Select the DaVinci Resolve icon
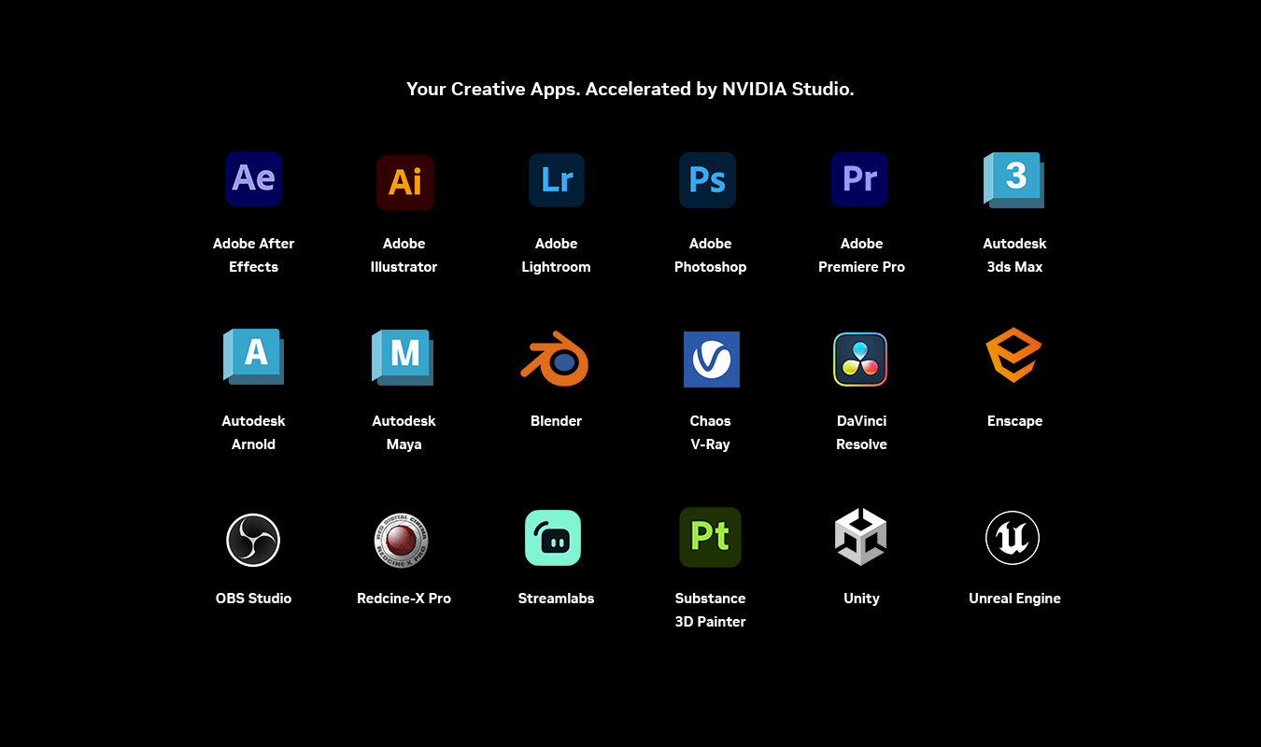 point(860,359)
